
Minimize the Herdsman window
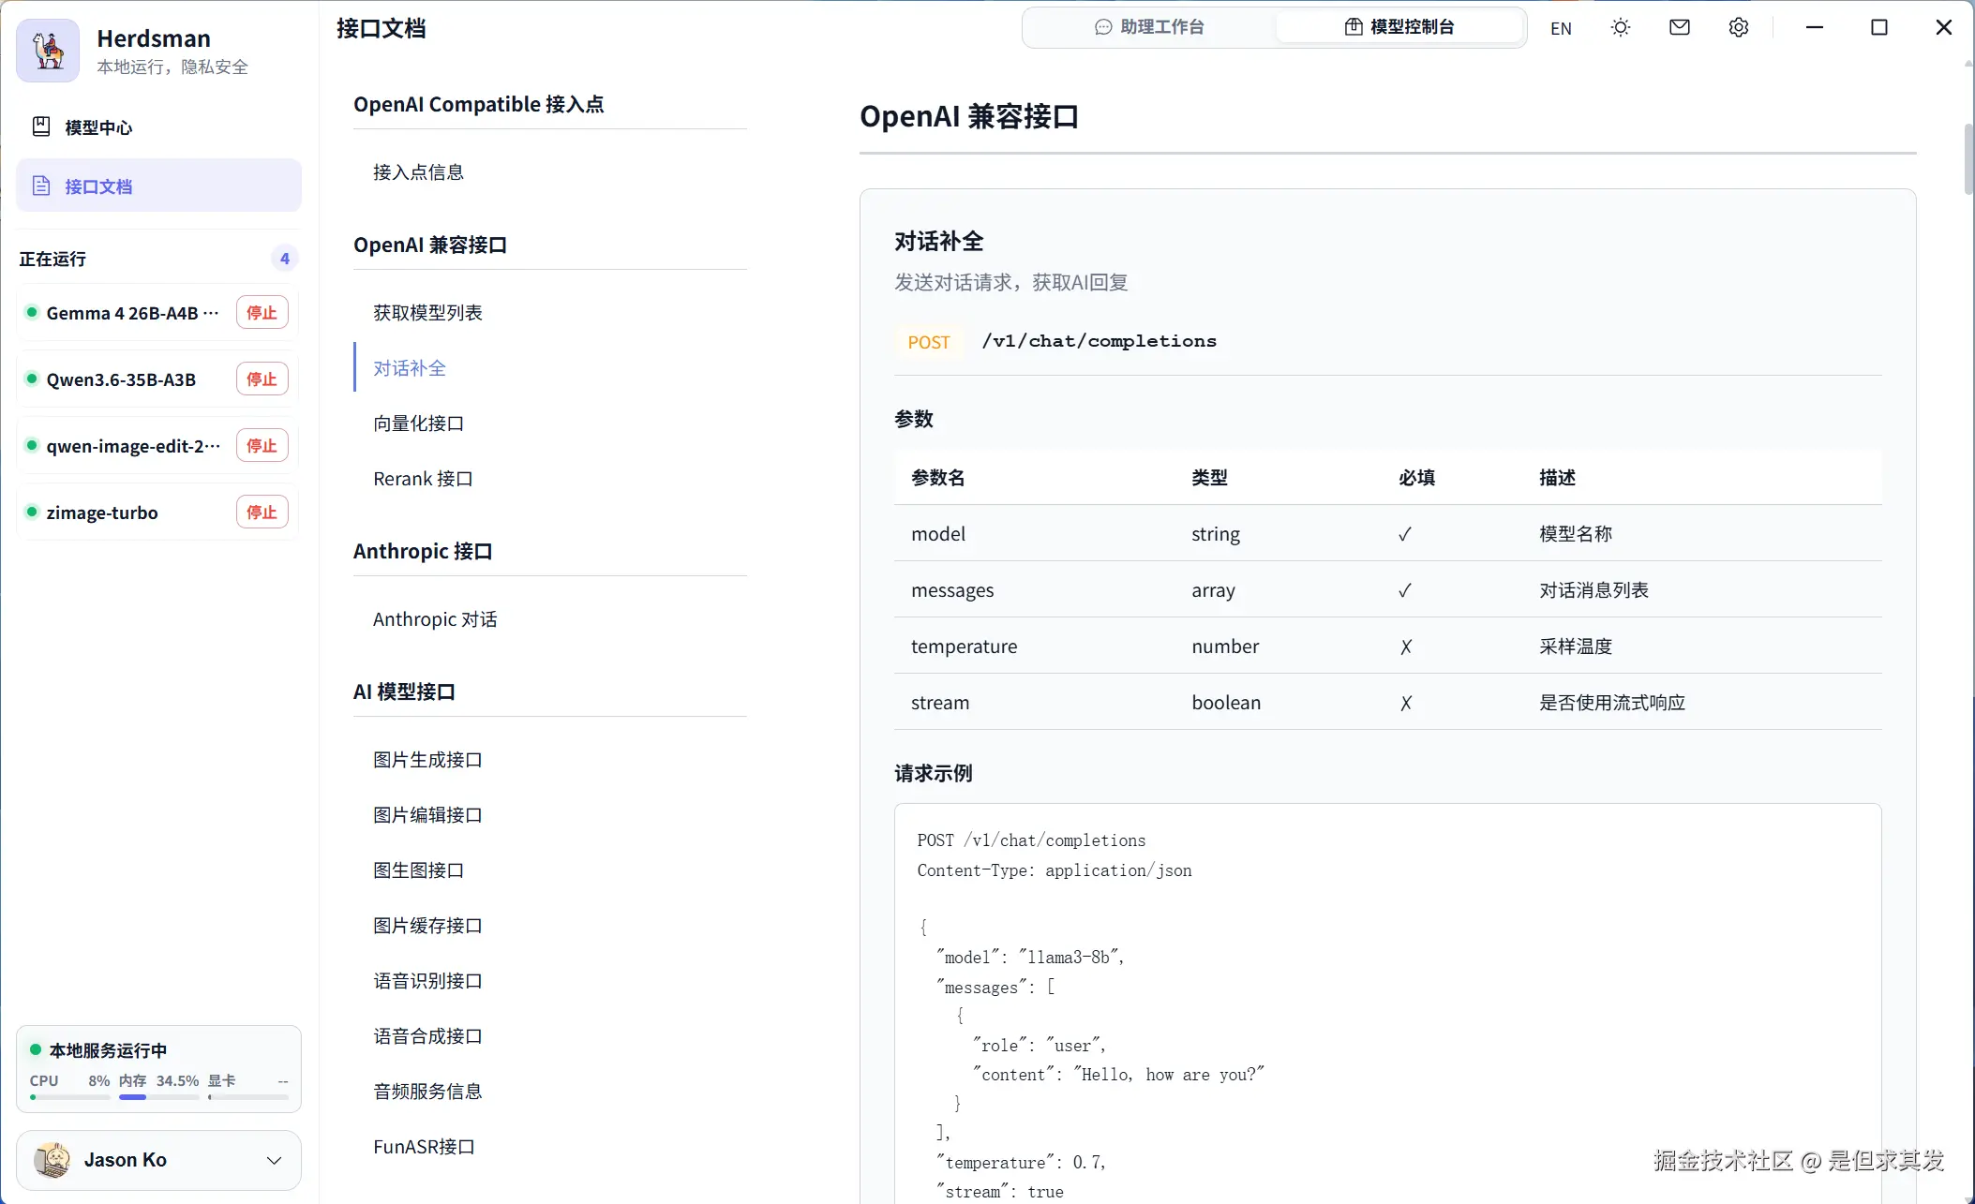pos(1815,28)
